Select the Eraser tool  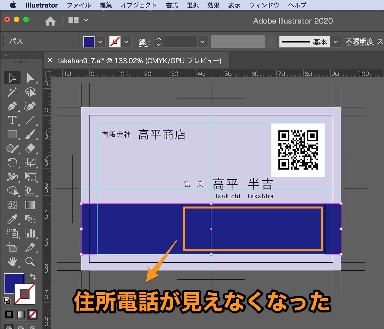pyautogui.click(x=30, y=148)
